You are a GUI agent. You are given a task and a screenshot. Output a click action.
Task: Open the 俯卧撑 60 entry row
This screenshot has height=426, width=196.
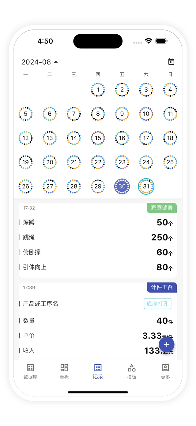tap(98, 252)
